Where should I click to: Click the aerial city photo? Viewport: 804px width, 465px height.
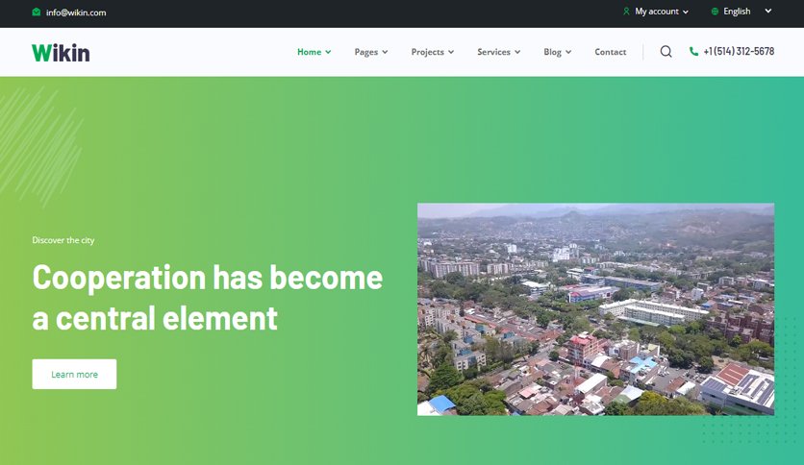[x=595, y=308]
